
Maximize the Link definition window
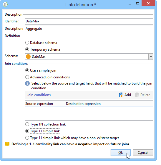138,3
